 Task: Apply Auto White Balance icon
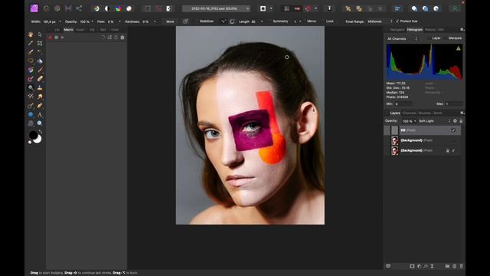[129, 8]
